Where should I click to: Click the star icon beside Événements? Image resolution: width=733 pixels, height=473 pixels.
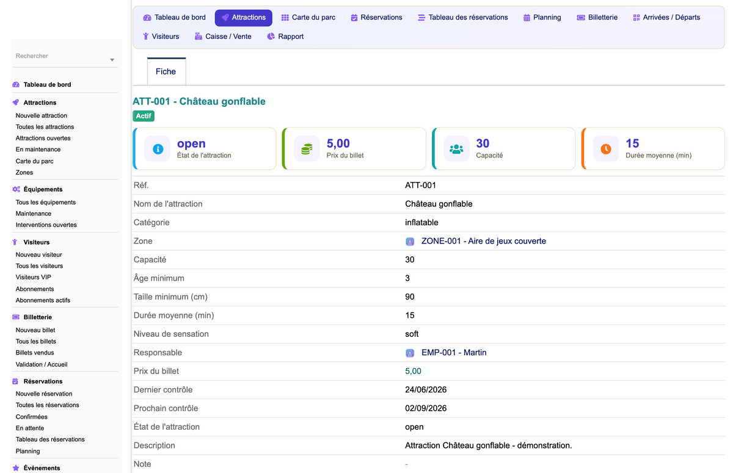tap(16, 468)
